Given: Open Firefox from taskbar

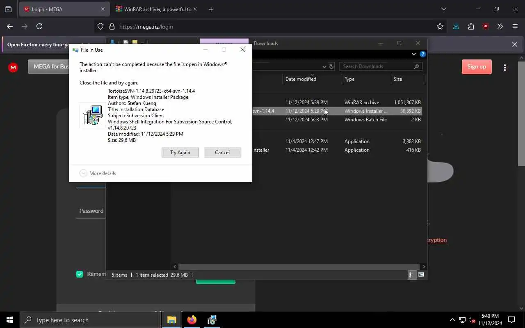Looking at the screenshot, I should coord(192,320).
